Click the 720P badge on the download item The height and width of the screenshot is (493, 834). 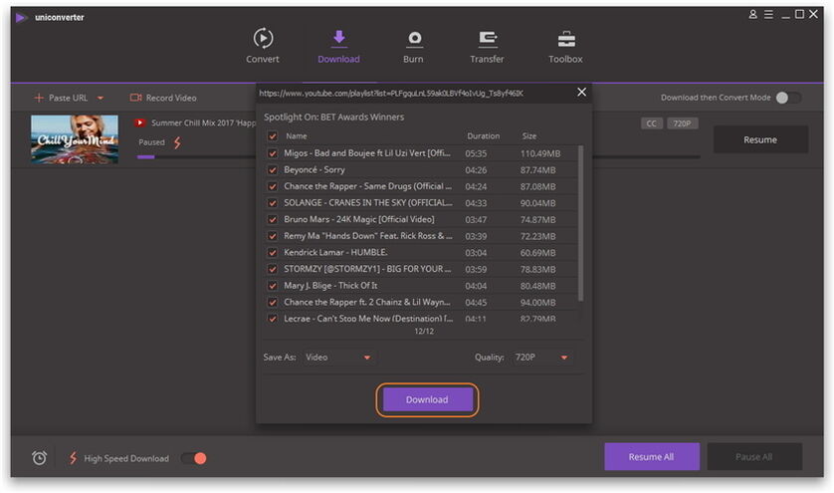pyautogui.click(x=682, y=123)
